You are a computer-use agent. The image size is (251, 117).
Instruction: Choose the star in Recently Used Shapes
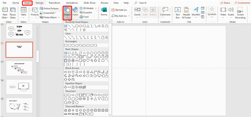coord(84,30)
